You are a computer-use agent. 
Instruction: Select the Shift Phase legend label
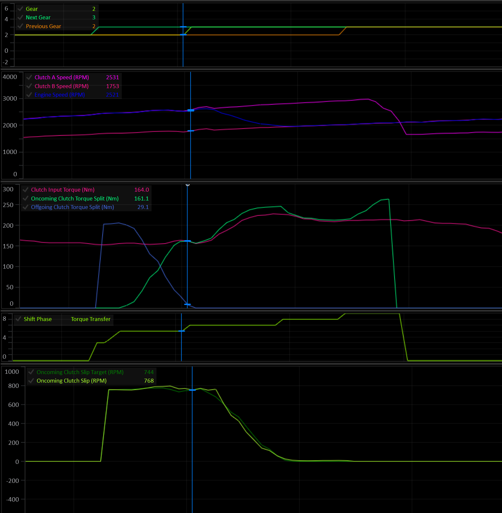point(38,319)
